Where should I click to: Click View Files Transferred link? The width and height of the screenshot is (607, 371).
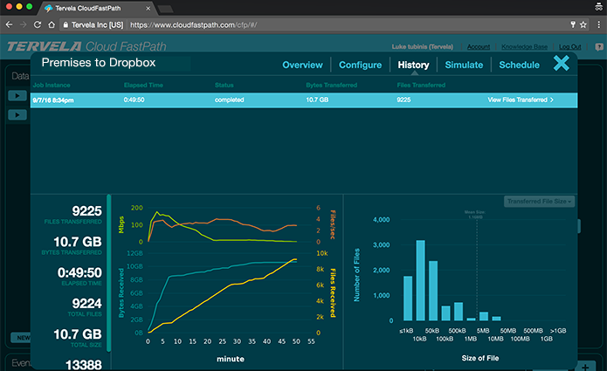521,100
